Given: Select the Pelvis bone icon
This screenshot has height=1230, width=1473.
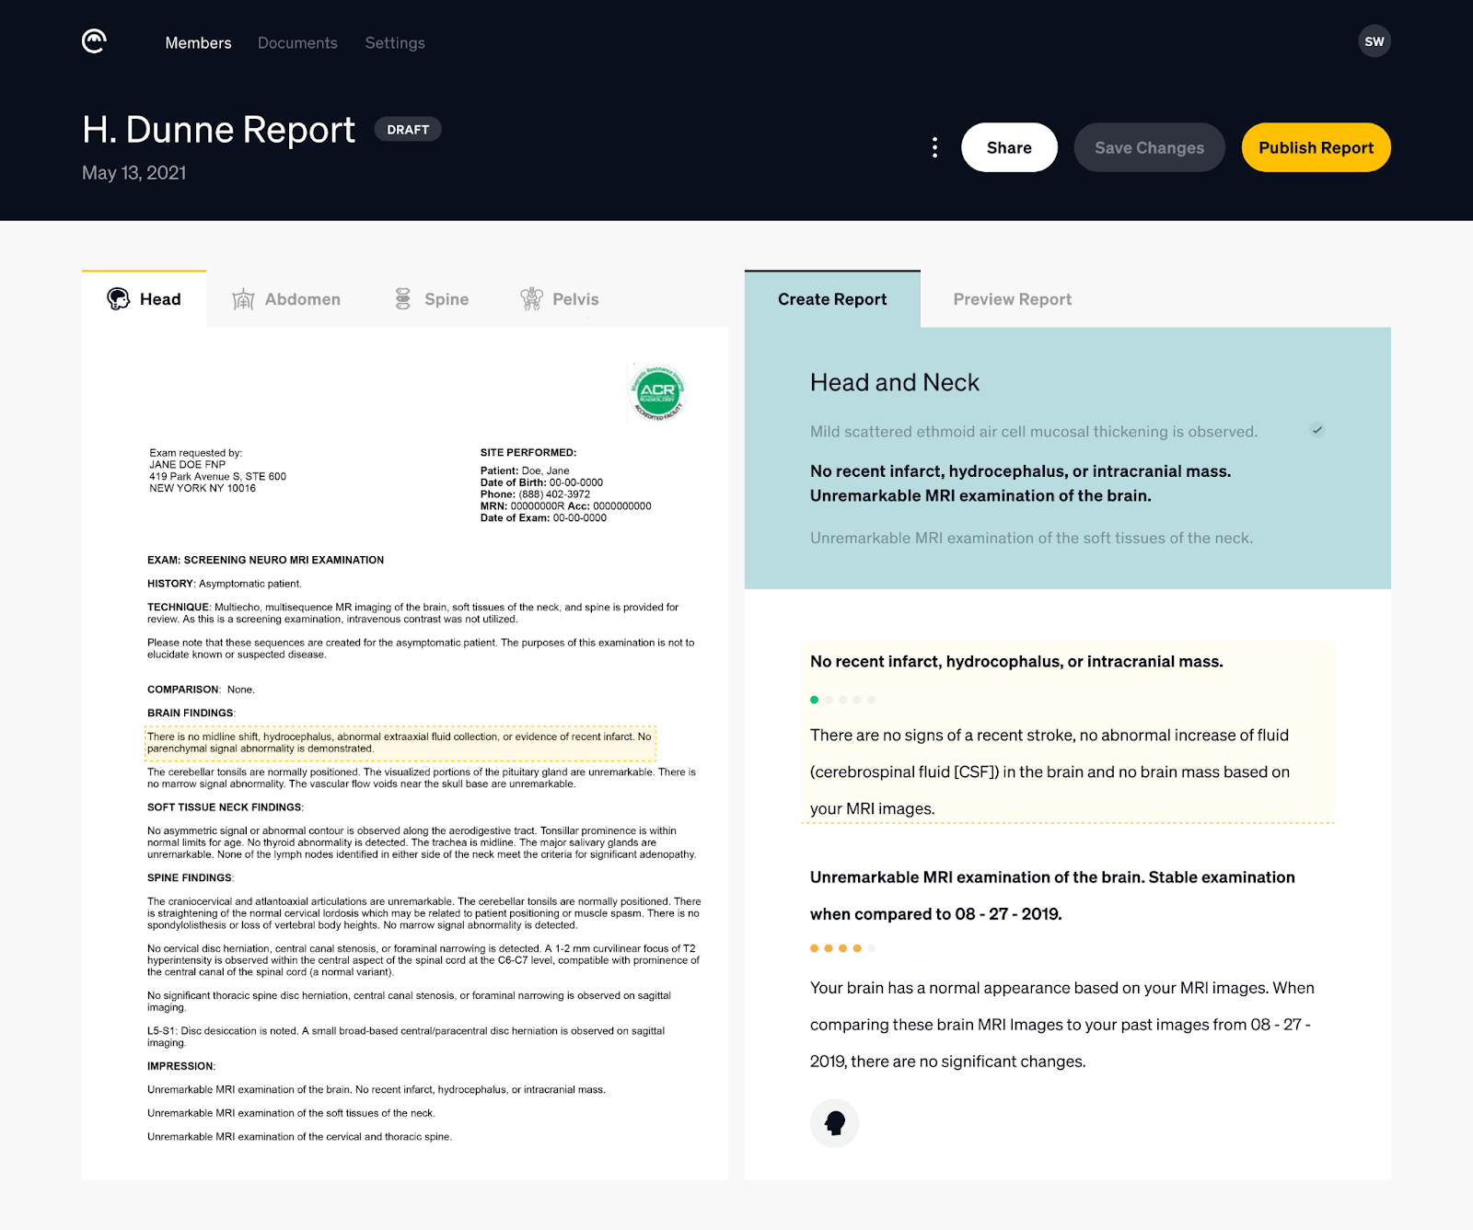Looking at the screenshot, I should pyautogui.click(x=532, y=298).
